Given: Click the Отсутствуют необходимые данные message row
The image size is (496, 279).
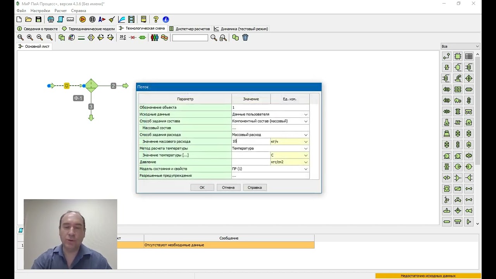Looking at the screenshot, I should click(x=229, y=245).
